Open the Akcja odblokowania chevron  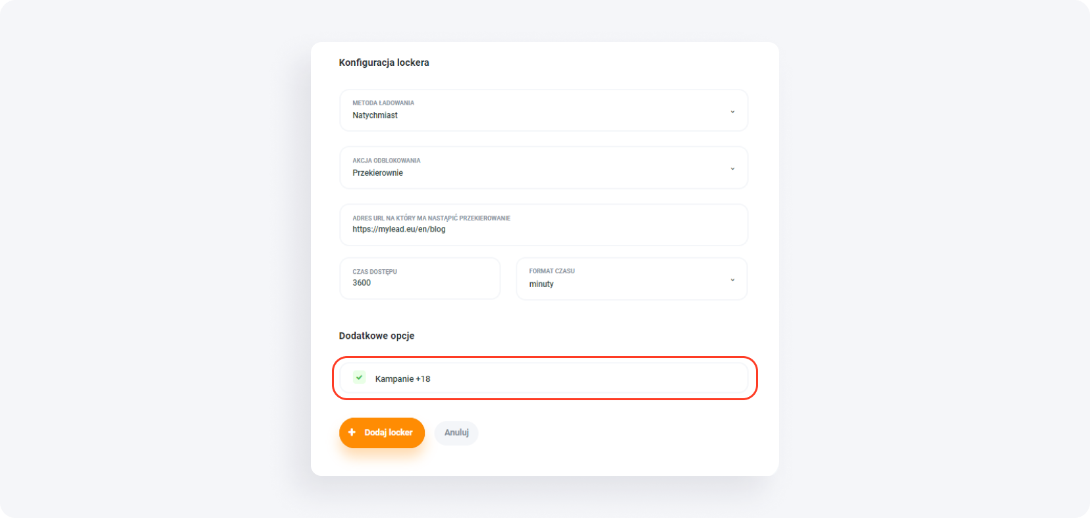(732, 168)
